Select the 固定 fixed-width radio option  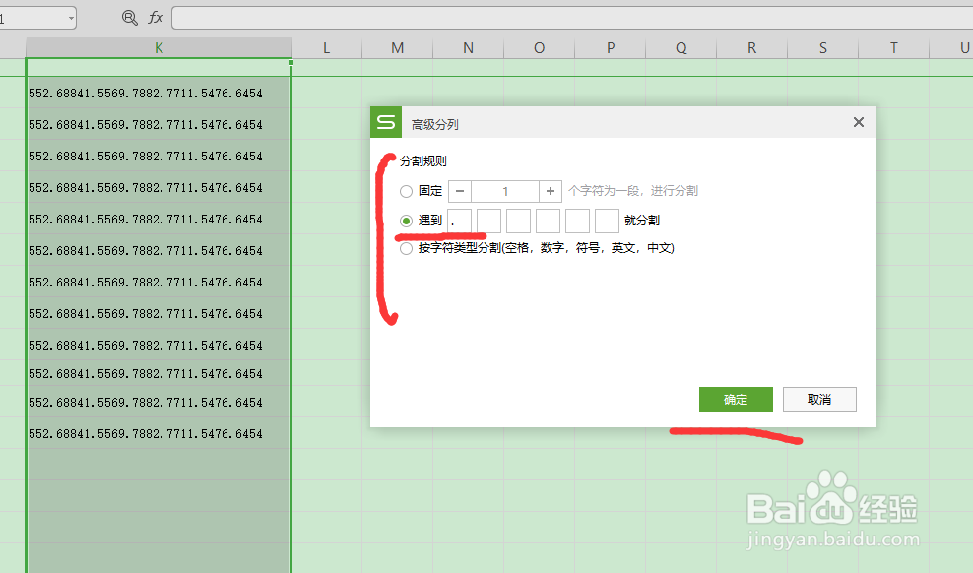406,191
